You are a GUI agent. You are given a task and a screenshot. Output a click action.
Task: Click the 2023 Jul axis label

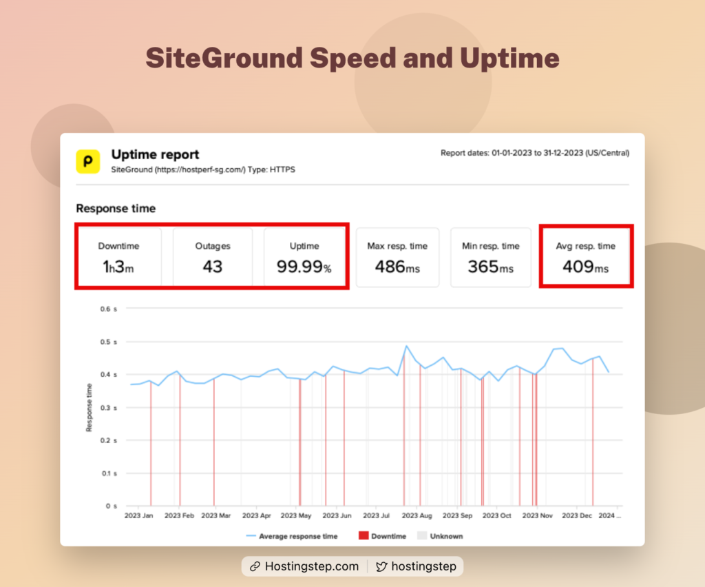[376, 515]
